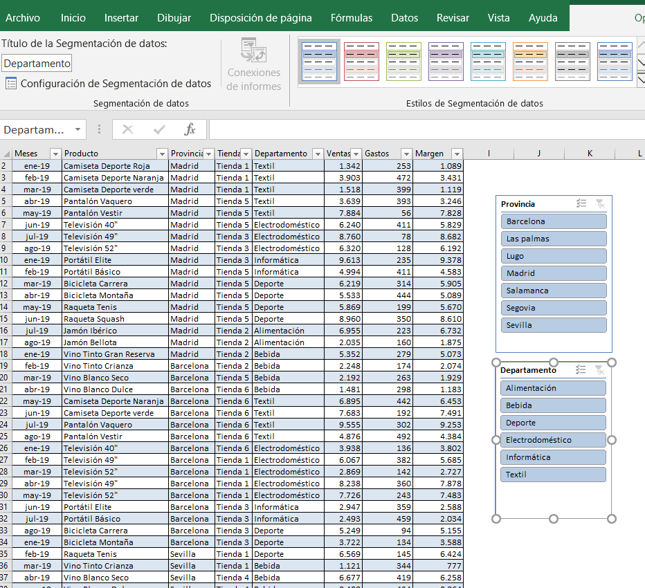Filter Provincia slicer by Sevilla
Image resolution: width=645 pixels, height=588 pixels.
pyautogui.click(x=554, y=325)
